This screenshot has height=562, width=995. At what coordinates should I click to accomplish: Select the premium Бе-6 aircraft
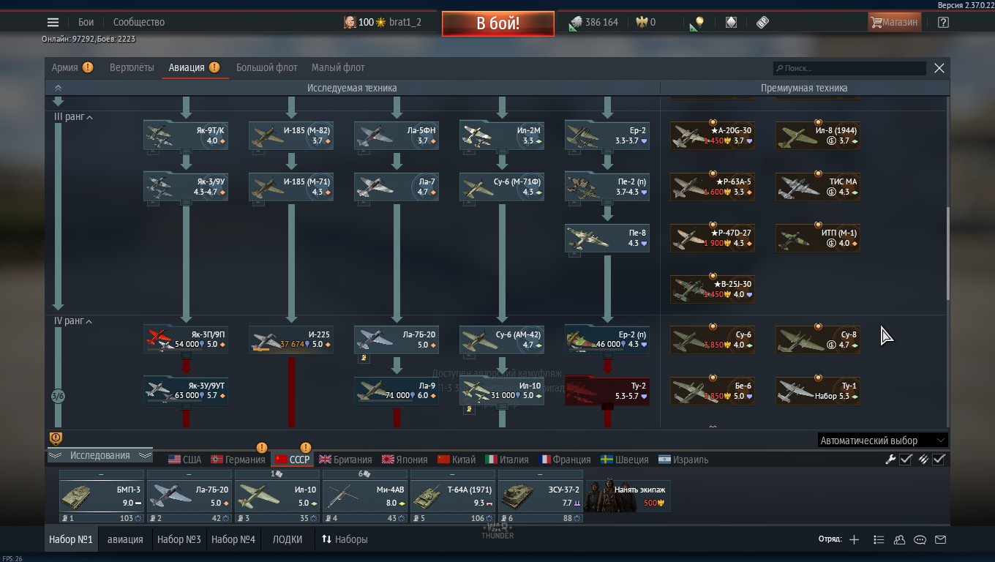[x=713, y=391]
